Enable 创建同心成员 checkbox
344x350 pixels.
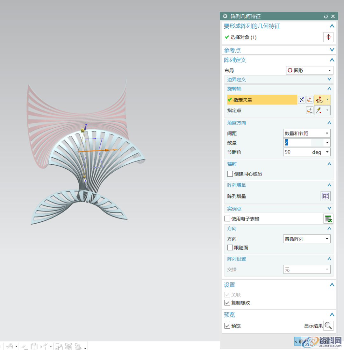(230, 174)
